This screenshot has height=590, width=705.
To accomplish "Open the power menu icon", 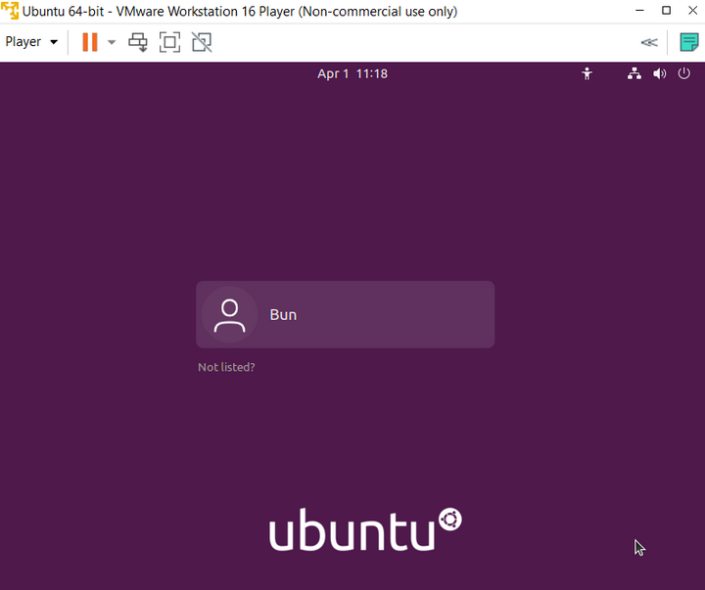I will click(683, 73).
